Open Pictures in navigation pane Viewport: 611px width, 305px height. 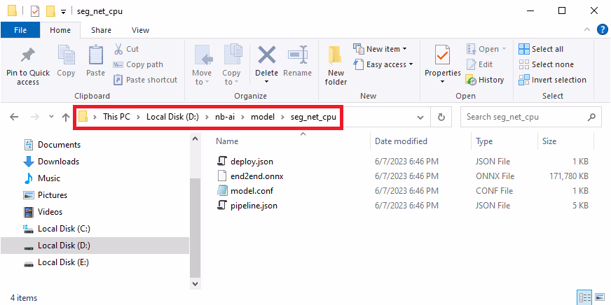click(46, 195)
